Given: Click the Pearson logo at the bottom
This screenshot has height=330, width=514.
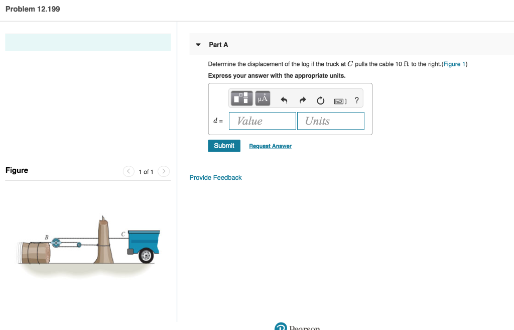Looking at the screenshot, I should [297, 326].
